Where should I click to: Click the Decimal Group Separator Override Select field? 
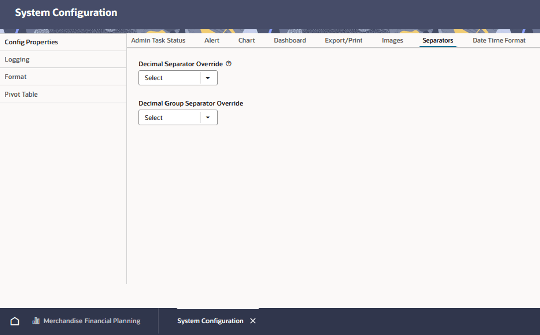pos(178,118)
